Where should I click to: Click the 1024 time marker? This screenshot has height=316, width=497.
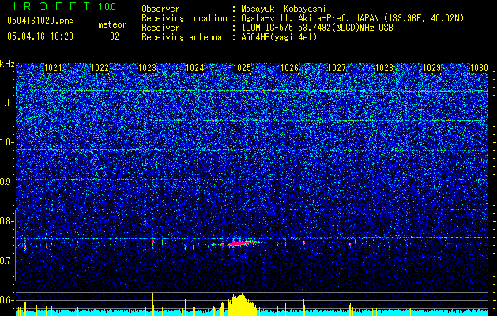point(194,68)
